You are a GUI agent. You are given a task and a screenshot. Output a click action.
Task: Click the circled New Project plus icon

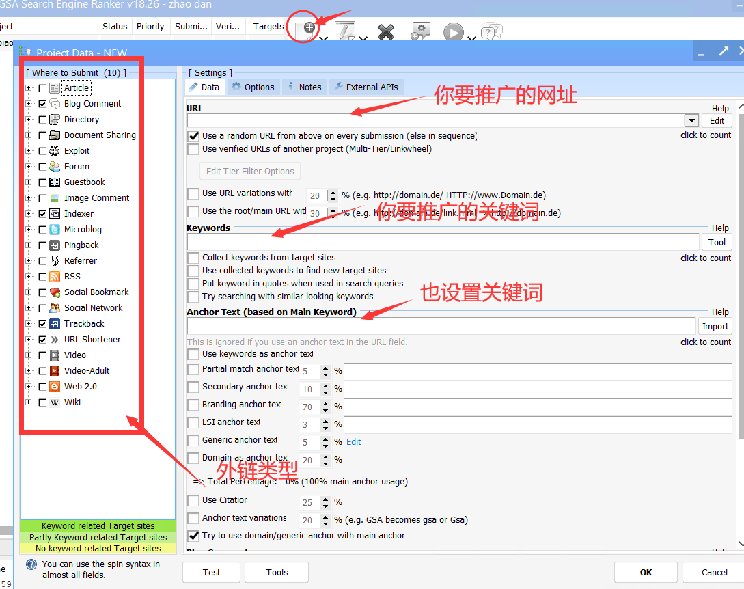click(306, 27)
